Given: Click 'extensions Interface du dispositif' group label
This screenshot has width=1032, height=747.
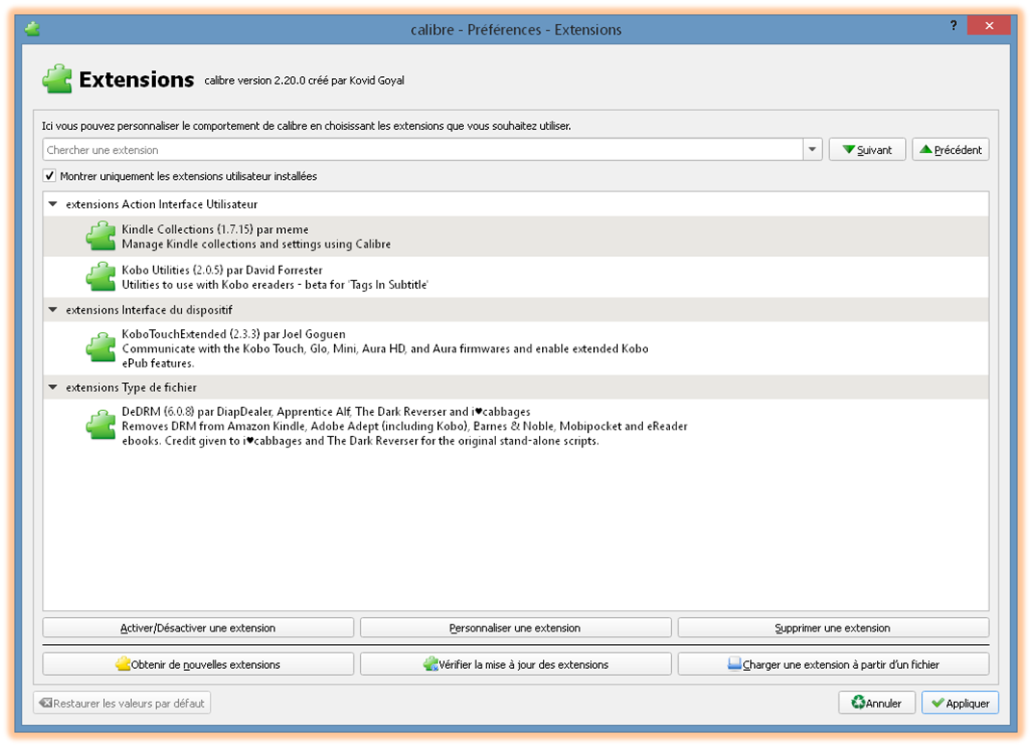Looking at the screenshot, I should [x=149, y=309].
